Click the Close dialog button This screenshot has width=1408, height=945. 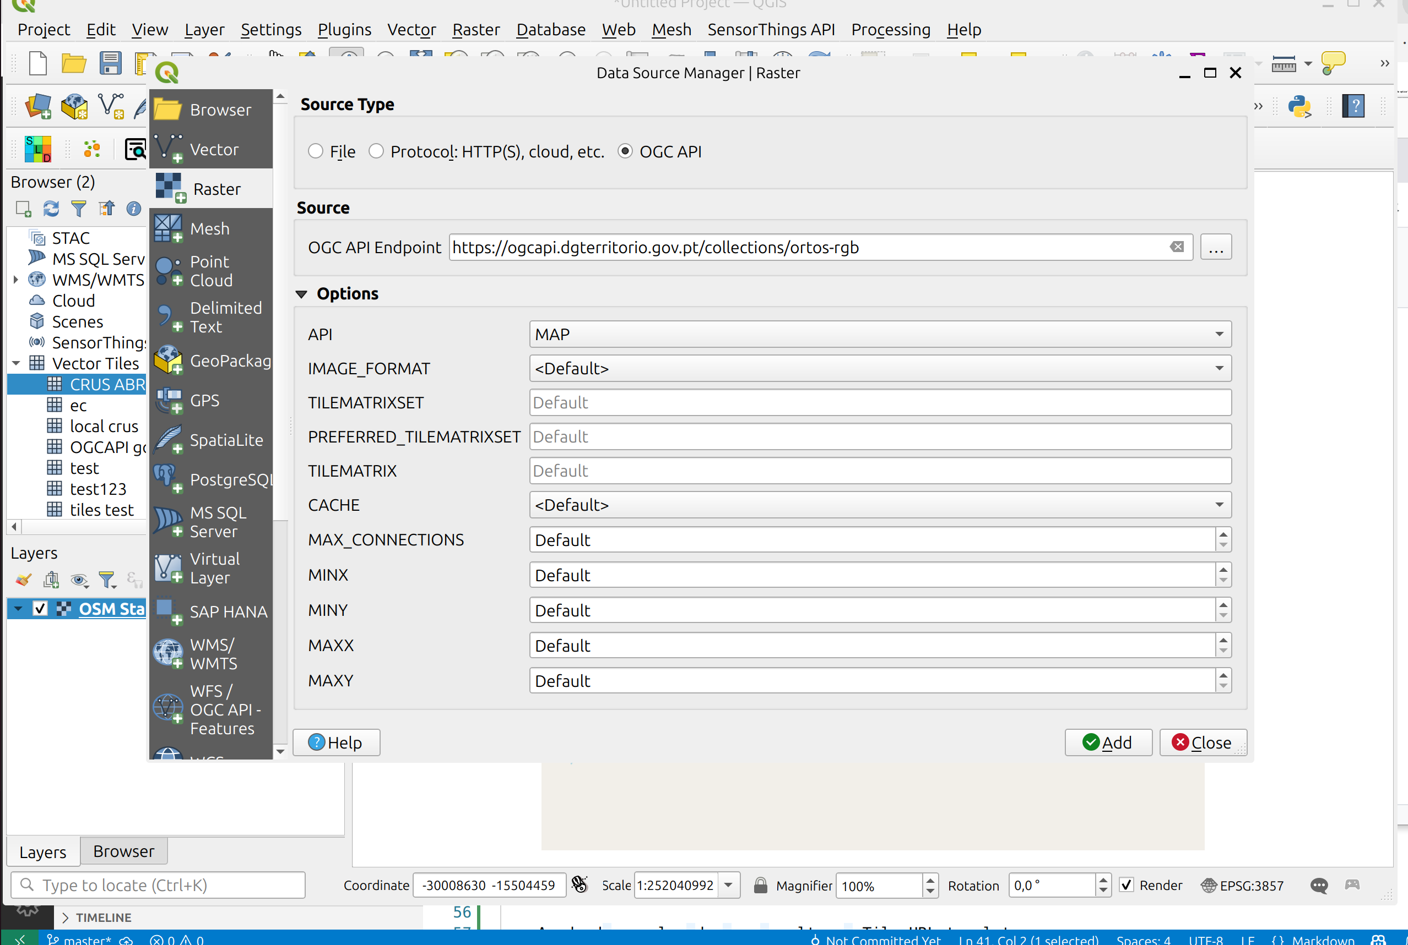coord(1203,742)
